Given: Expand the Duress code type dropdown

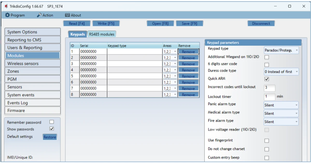Looking at the screenshot, I should [281, 72].
